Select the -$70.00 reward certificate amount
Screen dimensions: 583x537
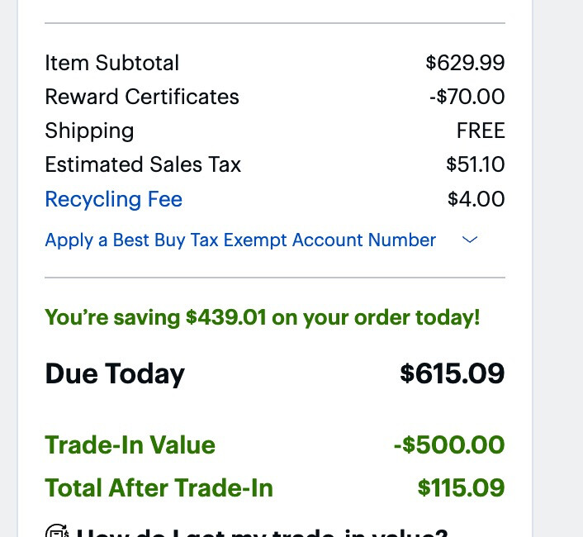pos(467,97)
